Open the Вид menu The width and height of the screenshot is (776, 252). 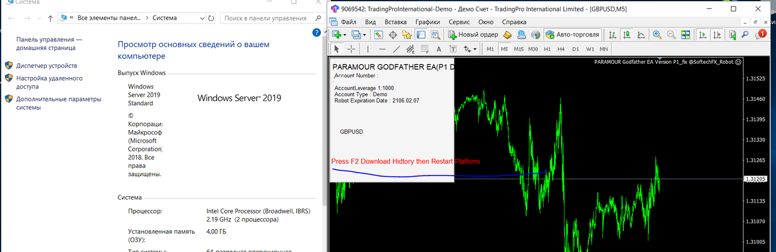[371, 22]
